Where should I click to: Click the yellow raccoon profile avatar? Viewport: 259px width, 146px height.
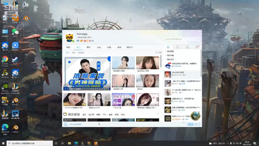coord(70,37)
